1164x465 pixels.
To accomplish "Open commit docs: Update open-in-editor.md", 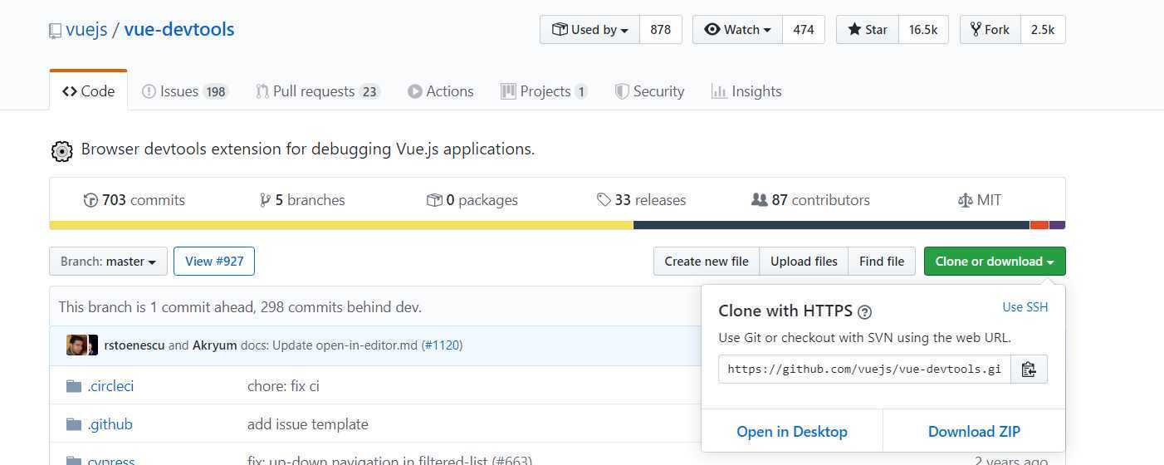I will (x=330, y=345).
